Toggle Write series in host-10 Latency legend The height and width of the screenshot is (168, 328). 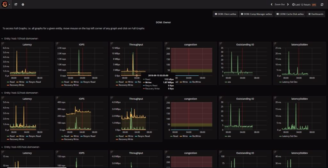pyautogui.click(x=21, y=82)
